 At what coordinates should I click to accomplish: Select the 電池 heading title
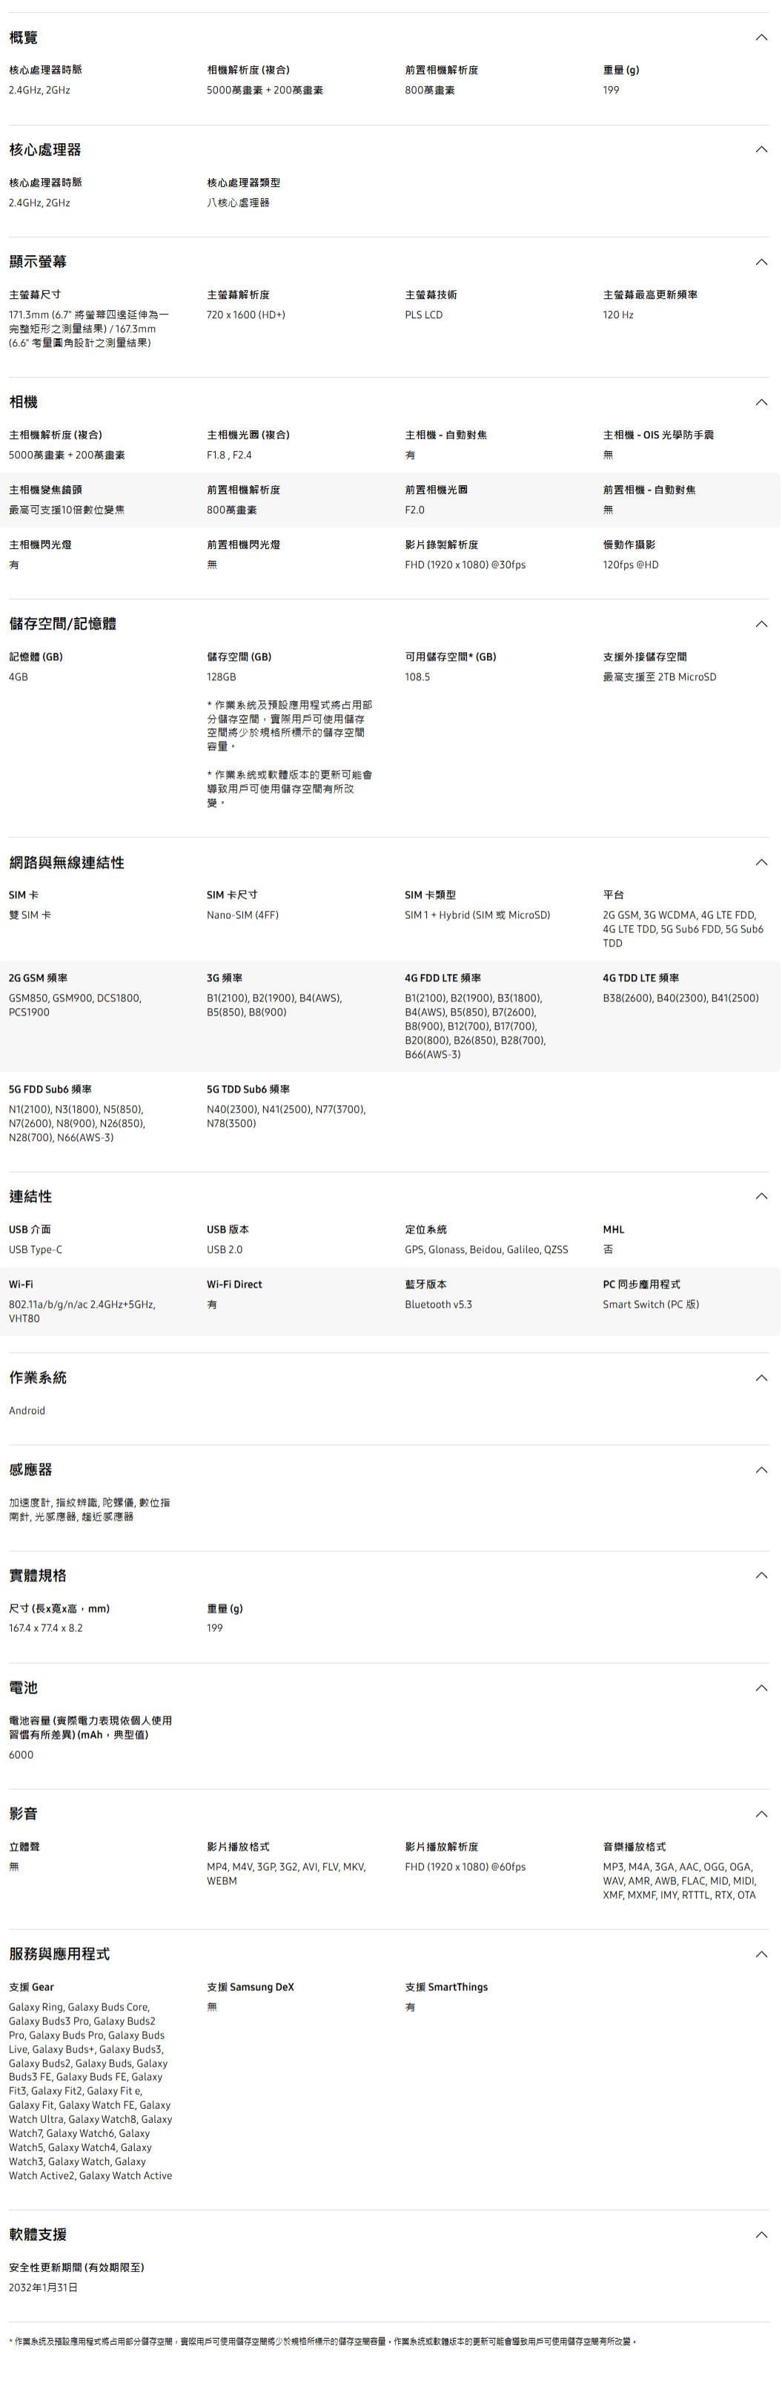(x=24, y=1688)
